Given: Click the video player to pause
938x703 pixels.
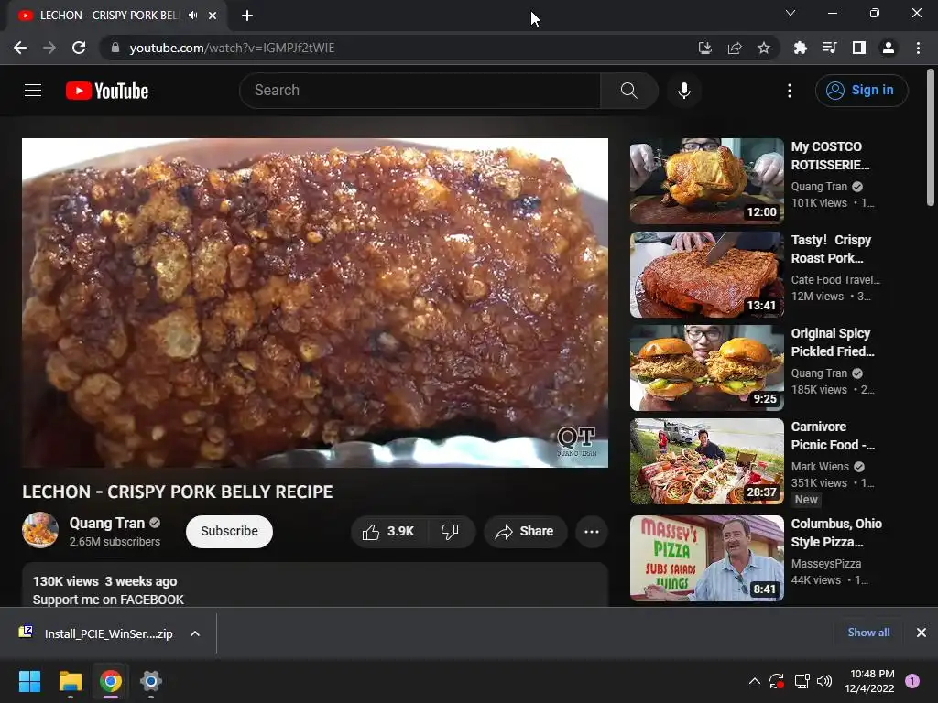Looking at the screenshot, I should (315, 303).
